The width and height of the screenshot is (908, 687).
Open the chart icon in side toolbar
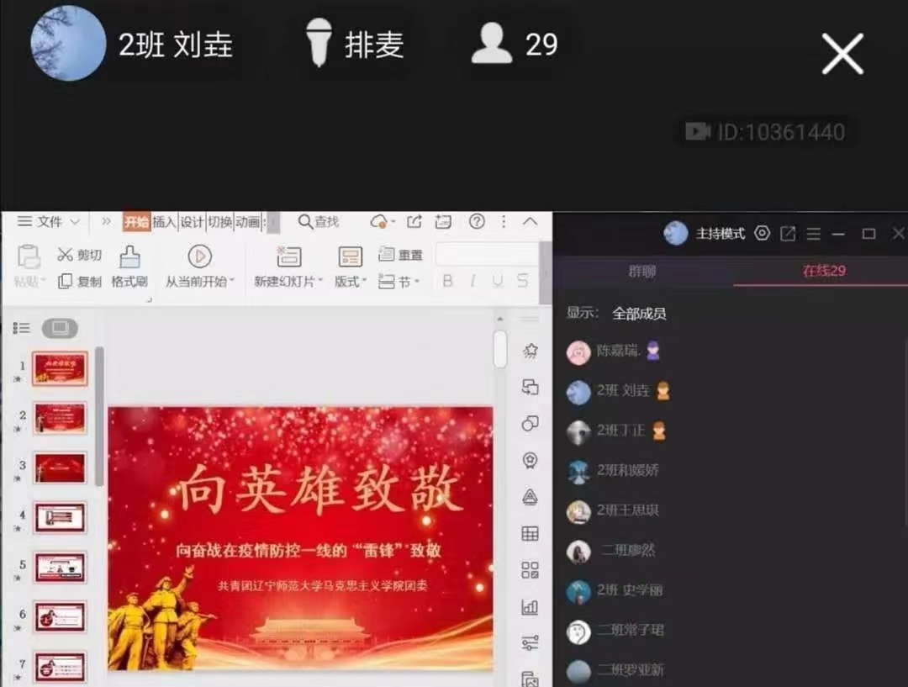point(530,606)
